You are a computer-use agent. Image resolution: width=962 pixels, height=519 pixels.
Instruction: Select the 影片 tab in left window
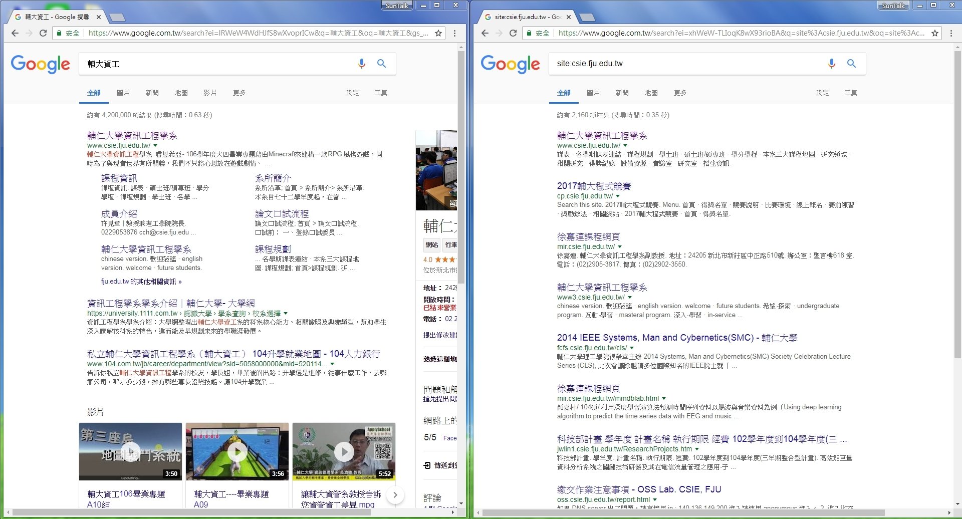click(210, 93)
